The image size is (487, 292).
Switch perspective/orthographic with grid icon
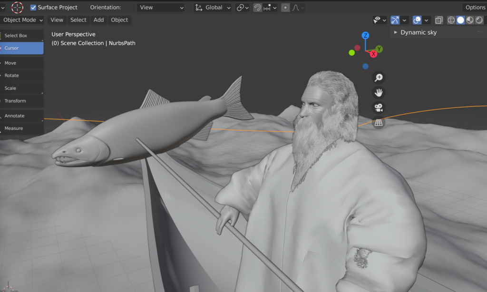379,123
